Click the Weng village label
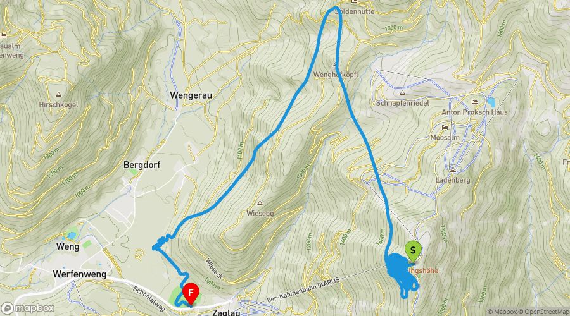This screenshot has width=570, height=316. point(68,246)
